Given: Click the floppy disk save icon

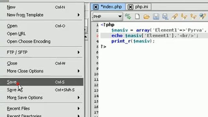Looking at the screenshot, I should point(156,17).
